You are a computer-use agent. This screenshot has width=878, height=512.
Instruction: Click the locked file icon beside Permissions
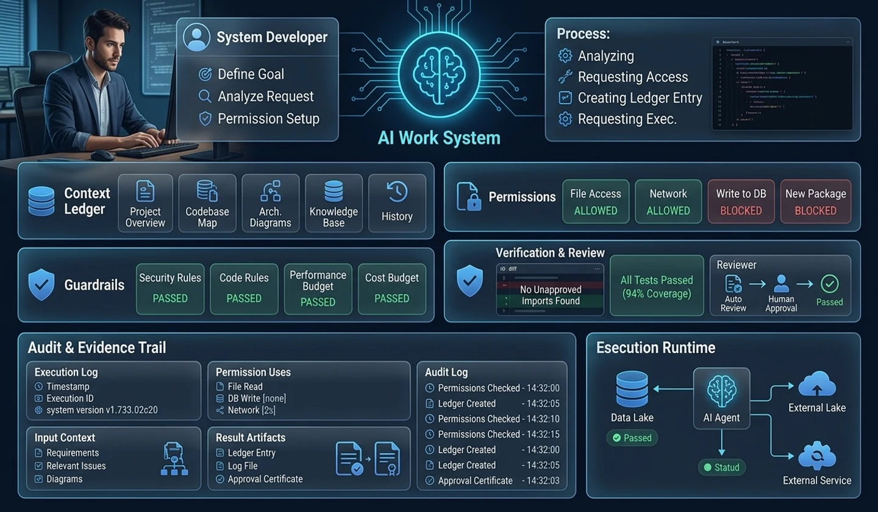(468, 196)
